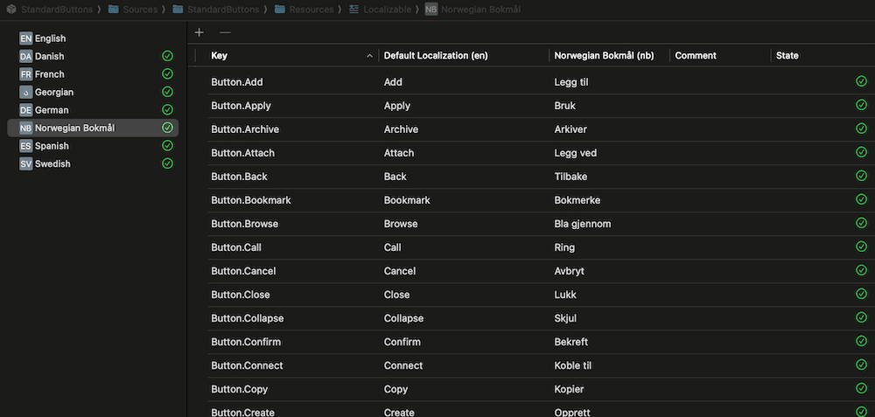Click translation 'Legg til'
The image size is (875, 417).
pos(571,82)
